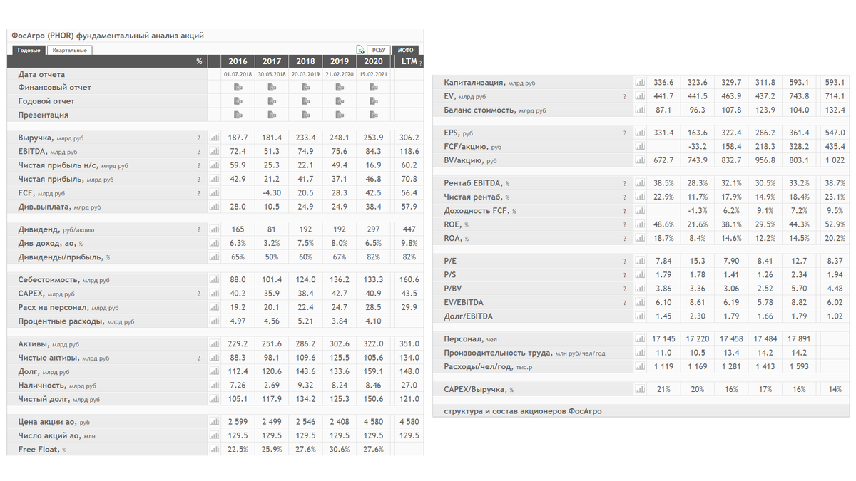Show the chart for CAPEX/Выручка row
This screenshot has height=481, width=856.
coord(640,390)
